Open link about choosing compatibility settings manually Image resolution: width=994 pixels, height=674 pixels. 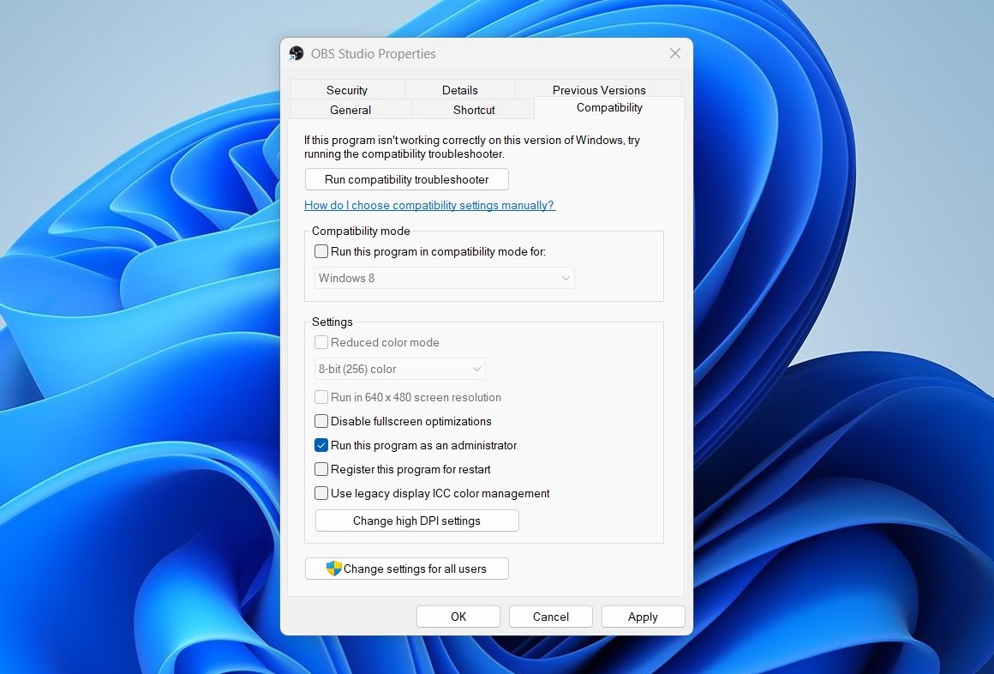tap(430, 206)
